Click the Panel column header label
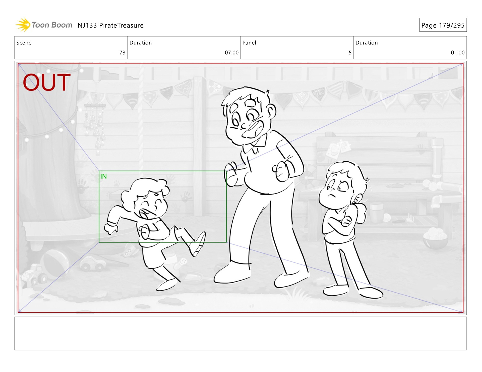Viewport: 482px width, 372px height. click(x=249, y=43)
